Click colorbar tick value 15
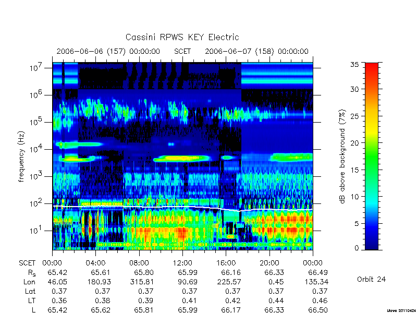Image resolution: width=417 pixels, height=313 pixels. 354,170
